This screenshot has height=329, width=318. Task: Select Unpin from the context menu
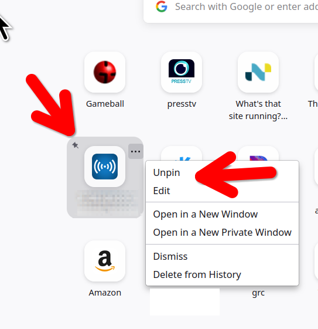pos(166,172)
